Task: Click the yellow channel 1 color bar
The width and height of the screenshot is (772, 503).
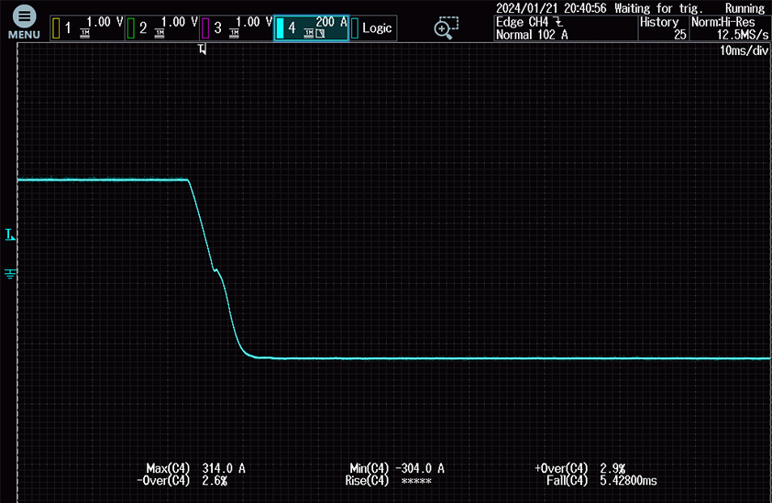Action: click(x=56, y=28)
